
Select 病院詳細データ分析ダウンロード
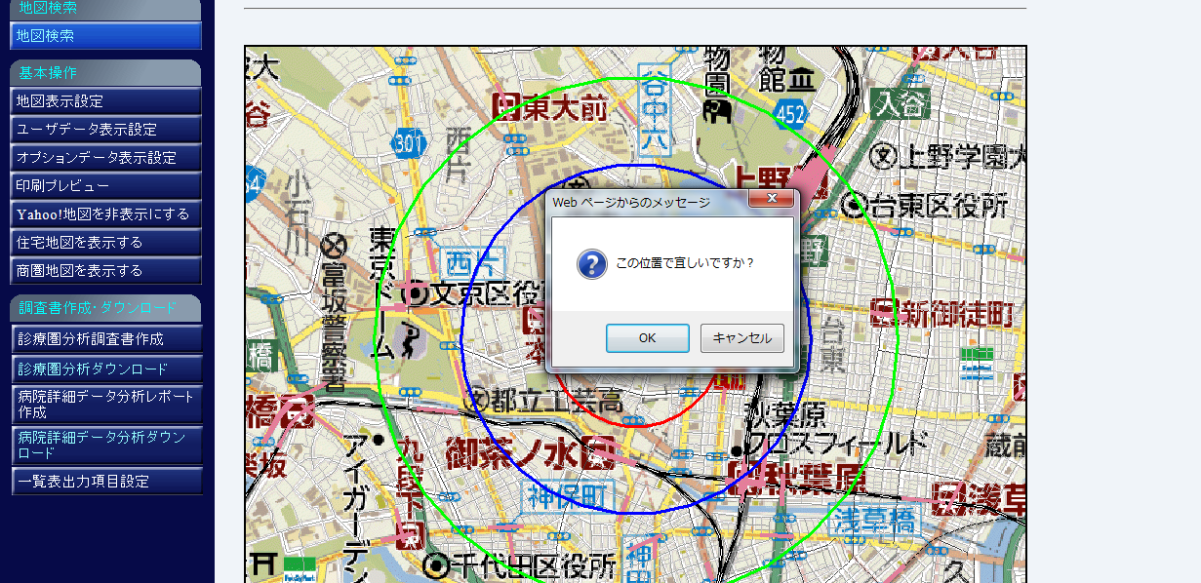tap(105, 445)
